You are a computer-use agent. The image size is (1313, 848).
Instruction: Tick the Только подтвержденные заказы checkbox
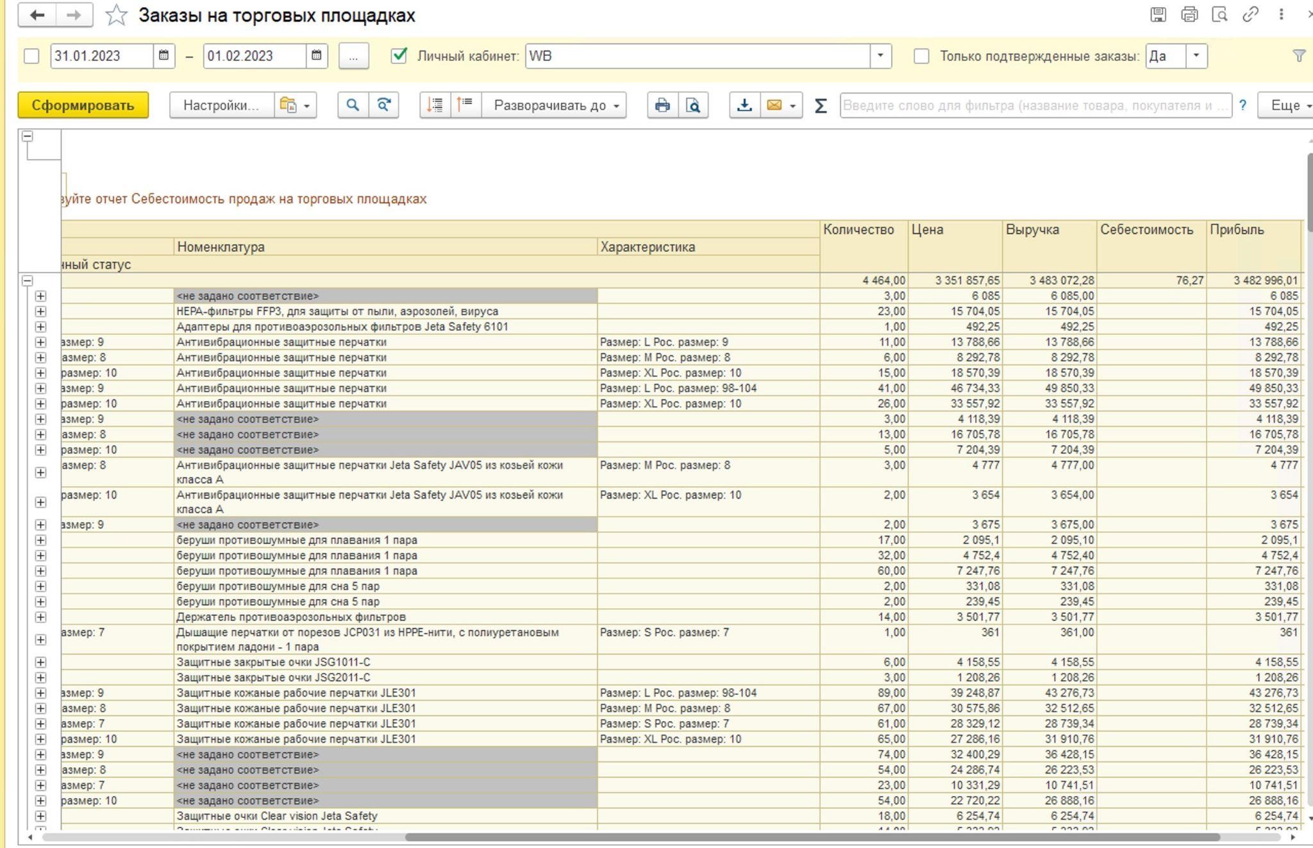pyautogui.click(x=921, y=56)
